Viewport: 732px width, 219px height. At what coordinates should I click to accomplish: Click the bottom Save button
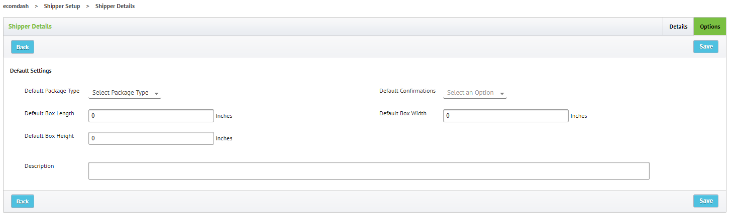(706, 201)
